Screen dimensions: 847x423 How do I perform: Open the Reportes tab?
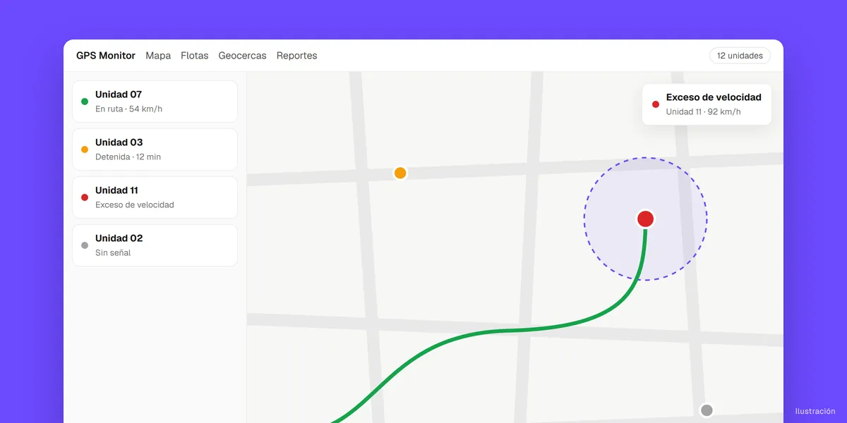click(x=297, y=56)
